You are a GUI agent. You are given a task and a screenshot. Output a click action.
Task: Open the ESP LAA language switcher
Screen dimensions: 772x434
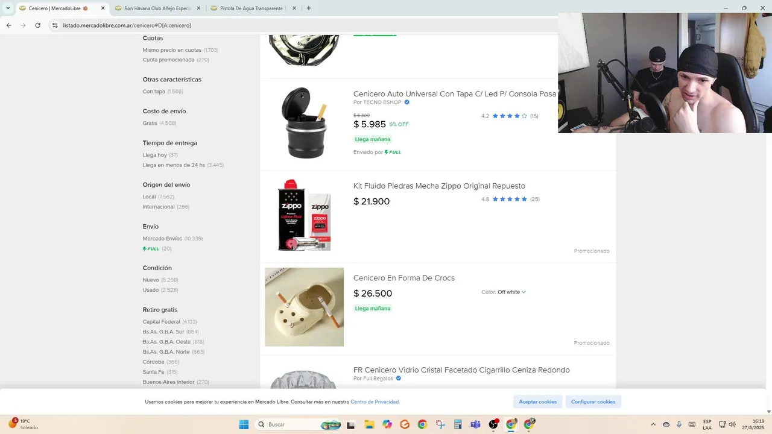pyautogui.click(x=707, y=424)
